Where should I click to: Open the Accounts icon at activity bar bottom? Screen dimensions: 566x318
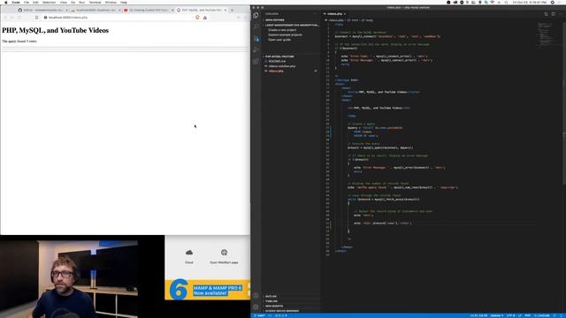point(256,296)
